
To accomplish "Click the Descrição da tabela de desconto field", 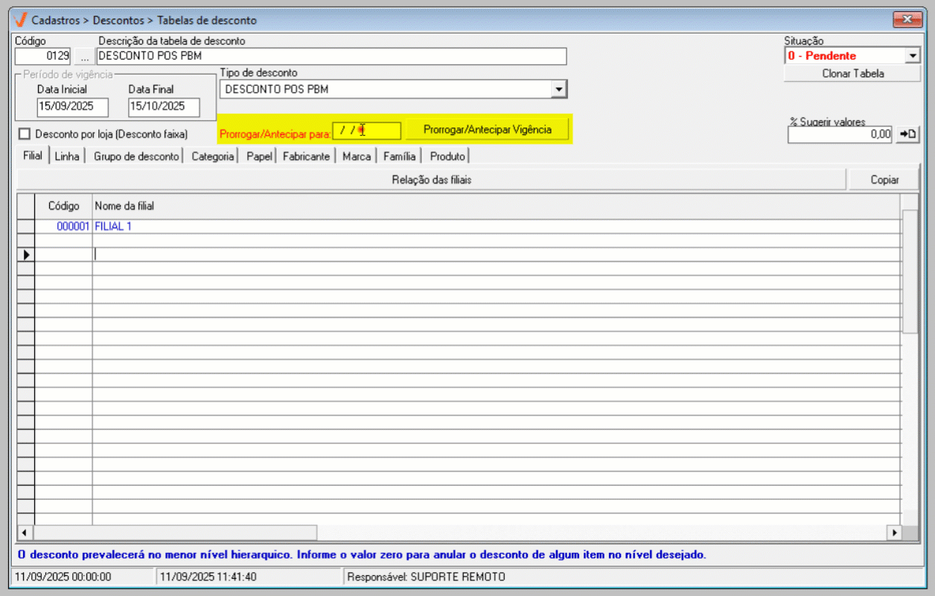I will coord(331,56).
